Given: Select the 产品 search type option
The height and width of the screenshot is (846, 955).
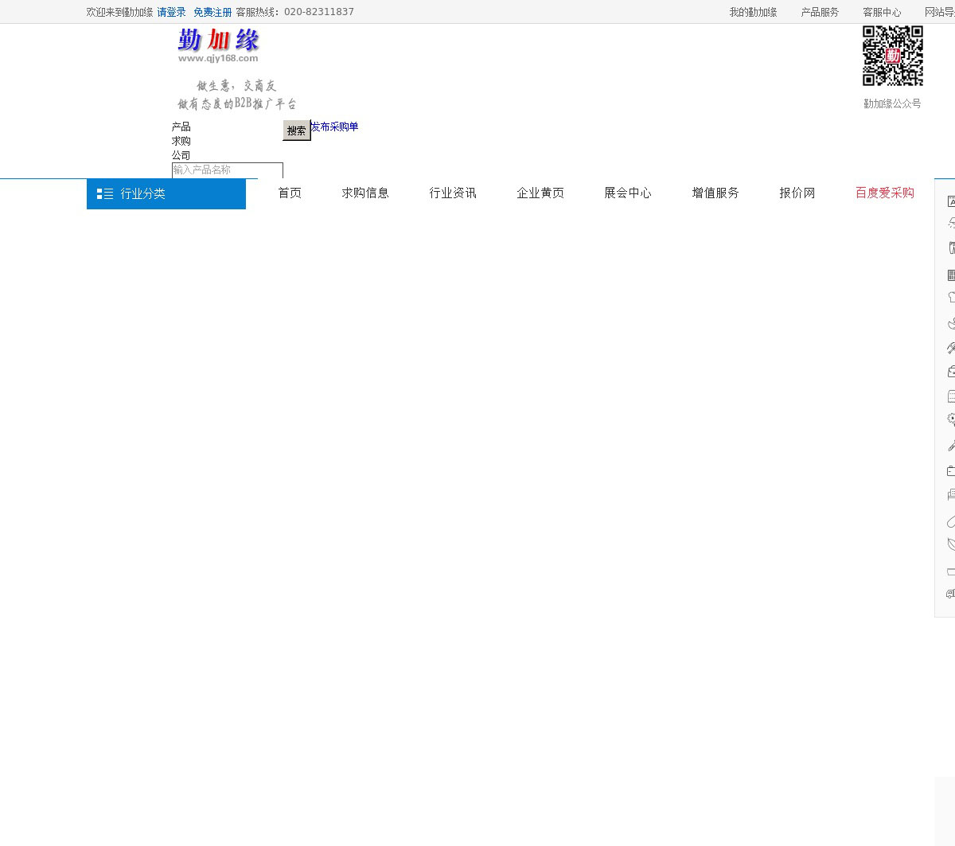Looking at the screenshot, I should [181, 127].
